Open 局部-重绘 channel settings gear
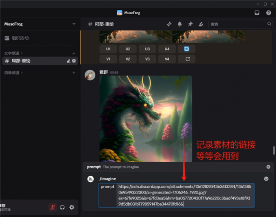The image size is (276, 217). click(x=74, y=61)
